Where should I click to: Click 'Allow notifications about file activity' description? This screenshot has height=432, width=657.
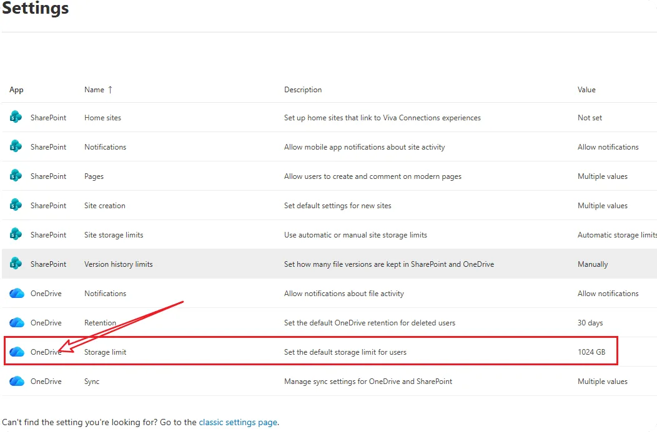pyautogui.click(x=344, y=294)
